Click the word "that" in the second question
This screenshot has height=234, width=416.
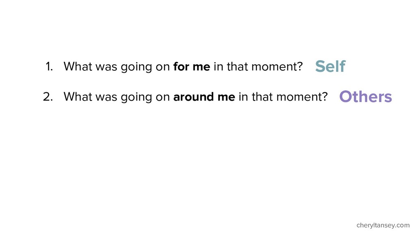[x=262, y=97]
